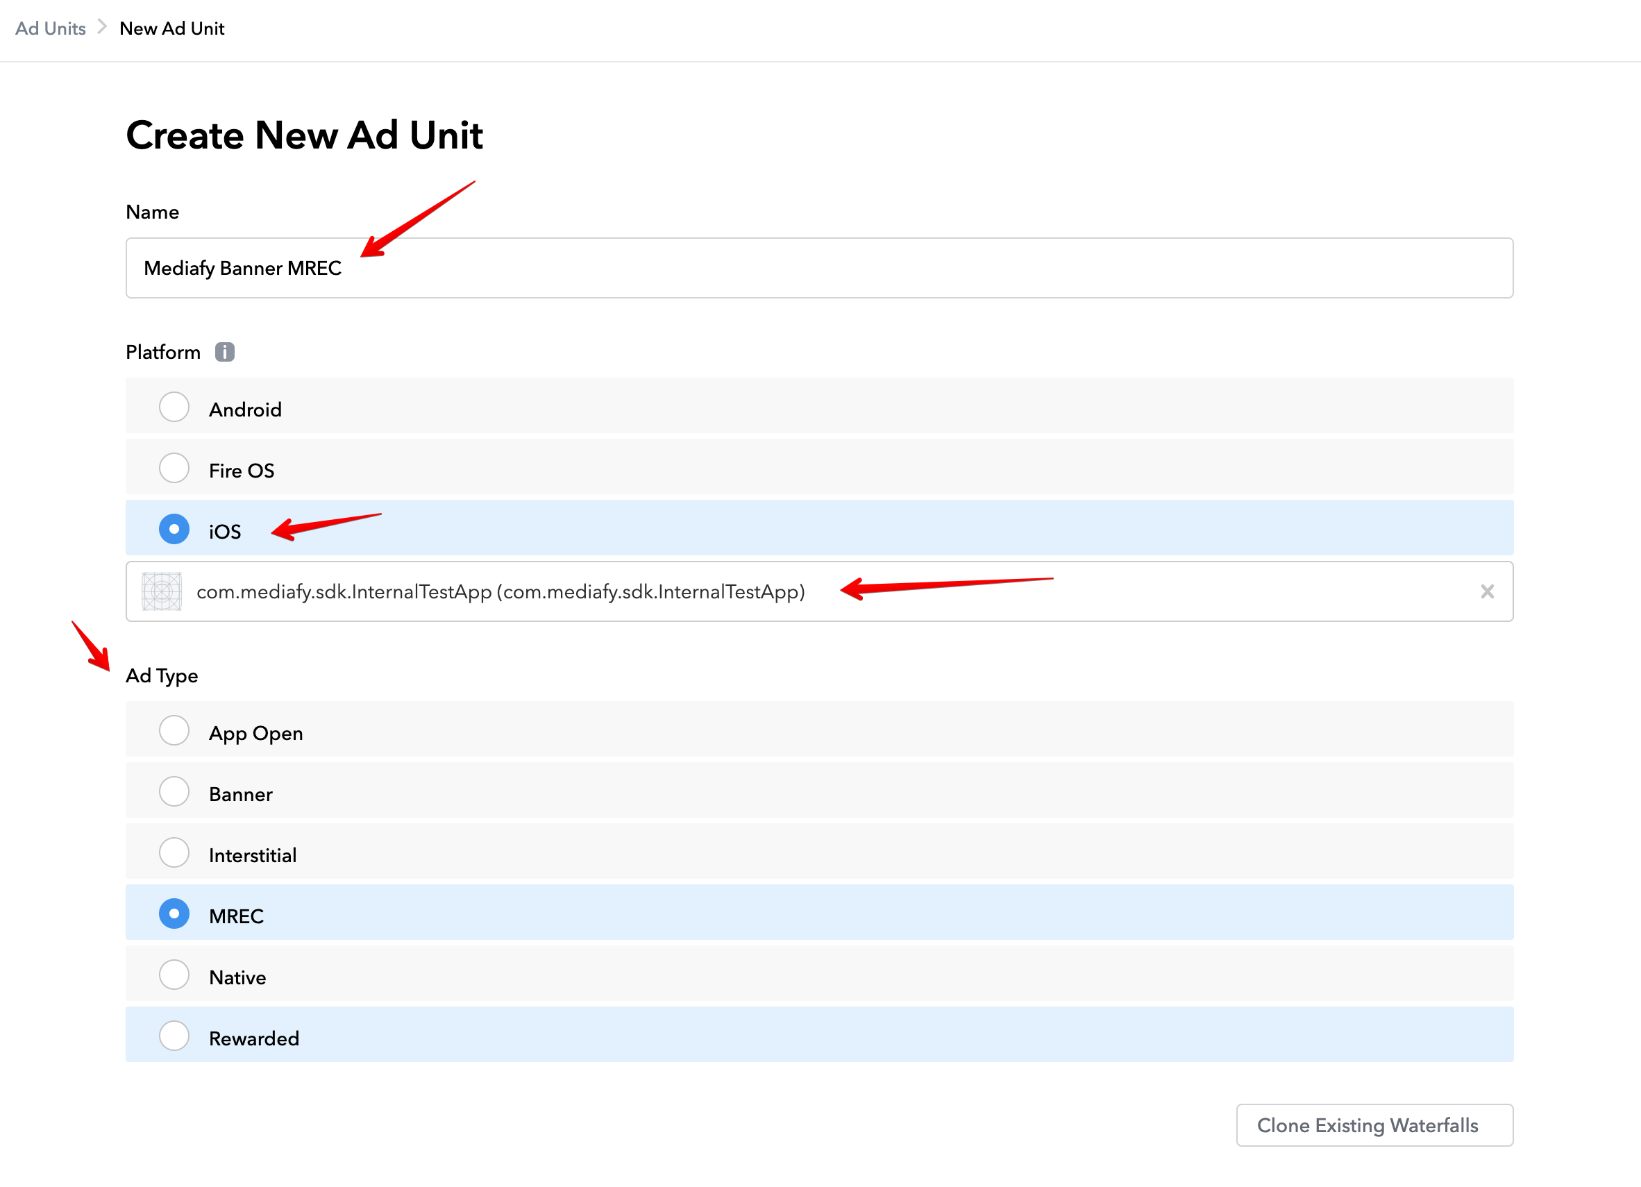1641x1187 pixels.
Task: Choose Banner ad type
Action: pyautogui.click(x=174, y=791)
